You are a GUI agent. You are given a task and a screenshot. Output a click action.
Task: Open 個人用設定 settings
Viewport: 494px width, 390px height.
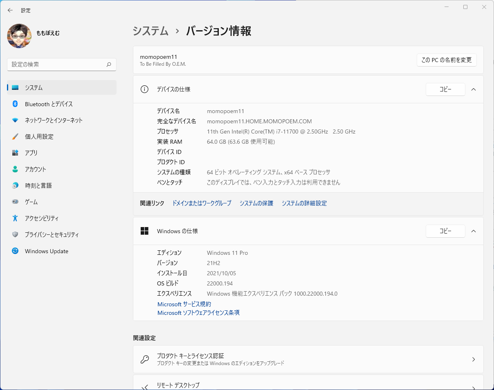(62, 136)
